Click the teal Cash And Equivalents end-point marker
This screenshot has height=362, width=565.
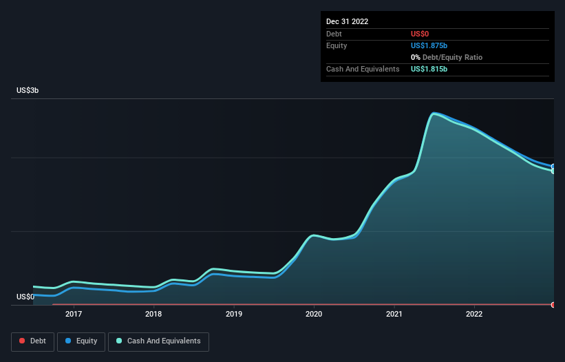click(553, 171)
